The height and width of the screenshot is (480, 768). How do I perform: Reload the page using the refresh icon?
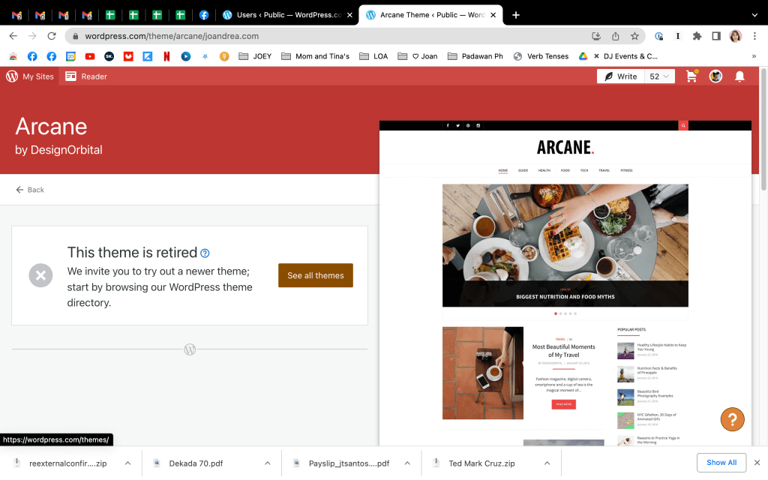52,36
